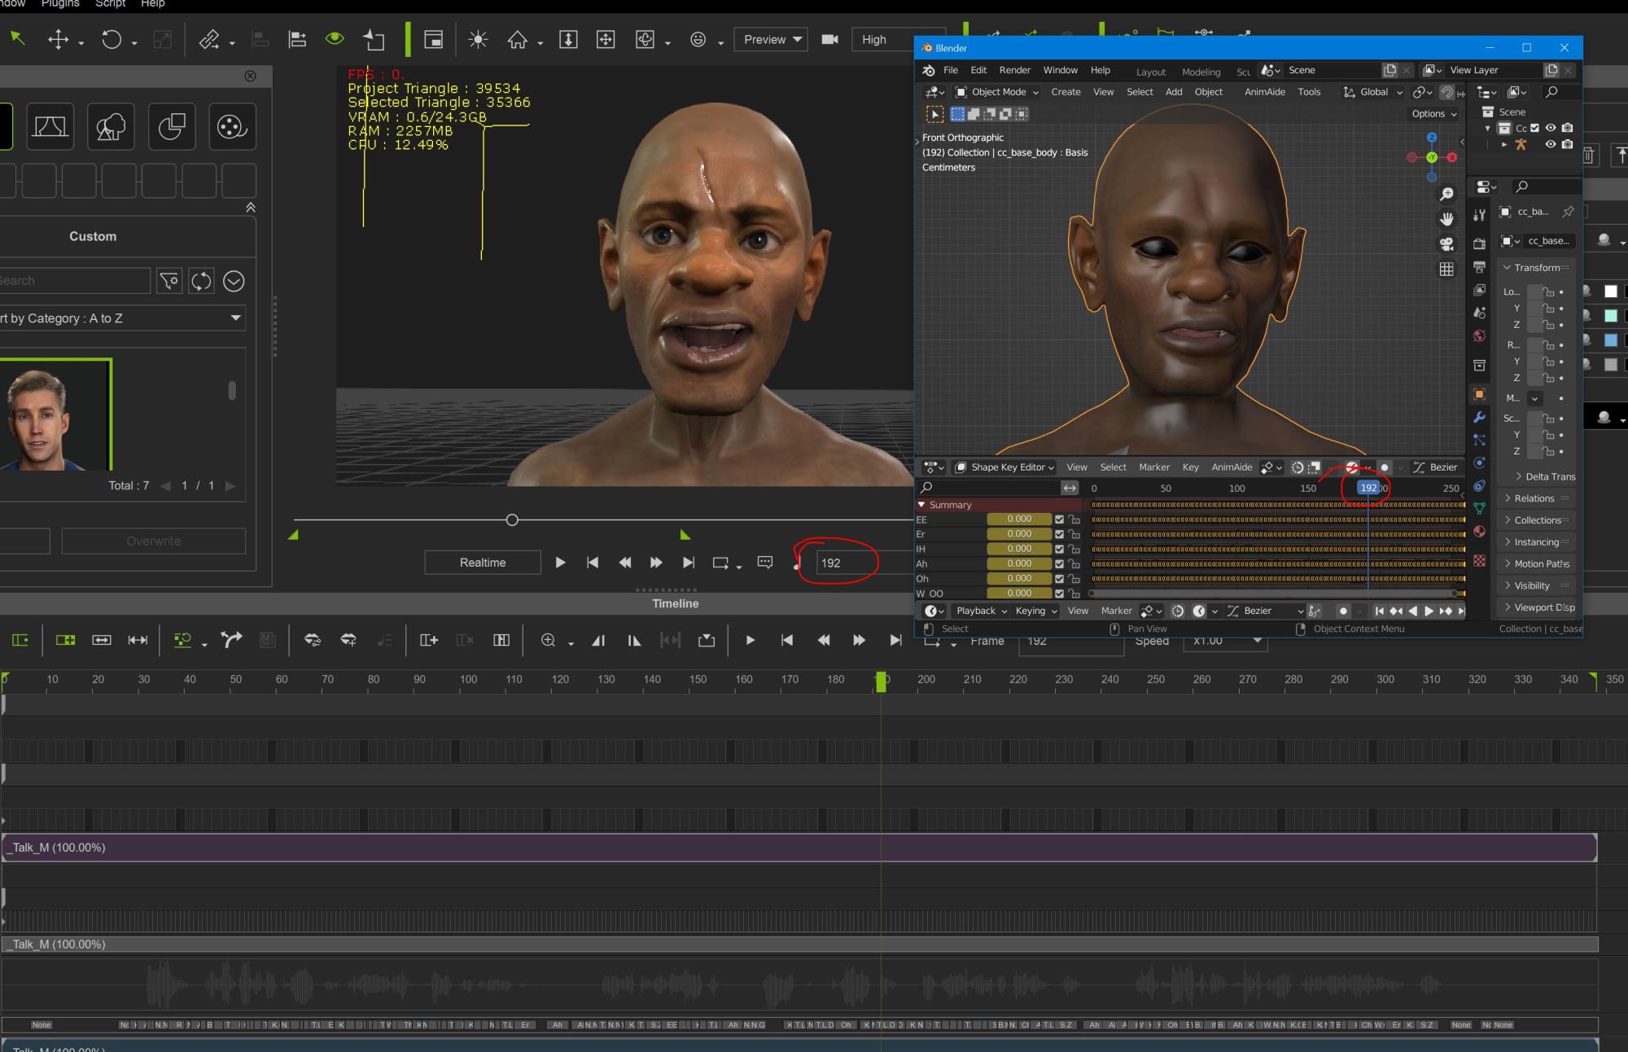1628x1052 pixels.
Task: Click timeline zoom magnifier icon
Action: (x=549, y=641)
